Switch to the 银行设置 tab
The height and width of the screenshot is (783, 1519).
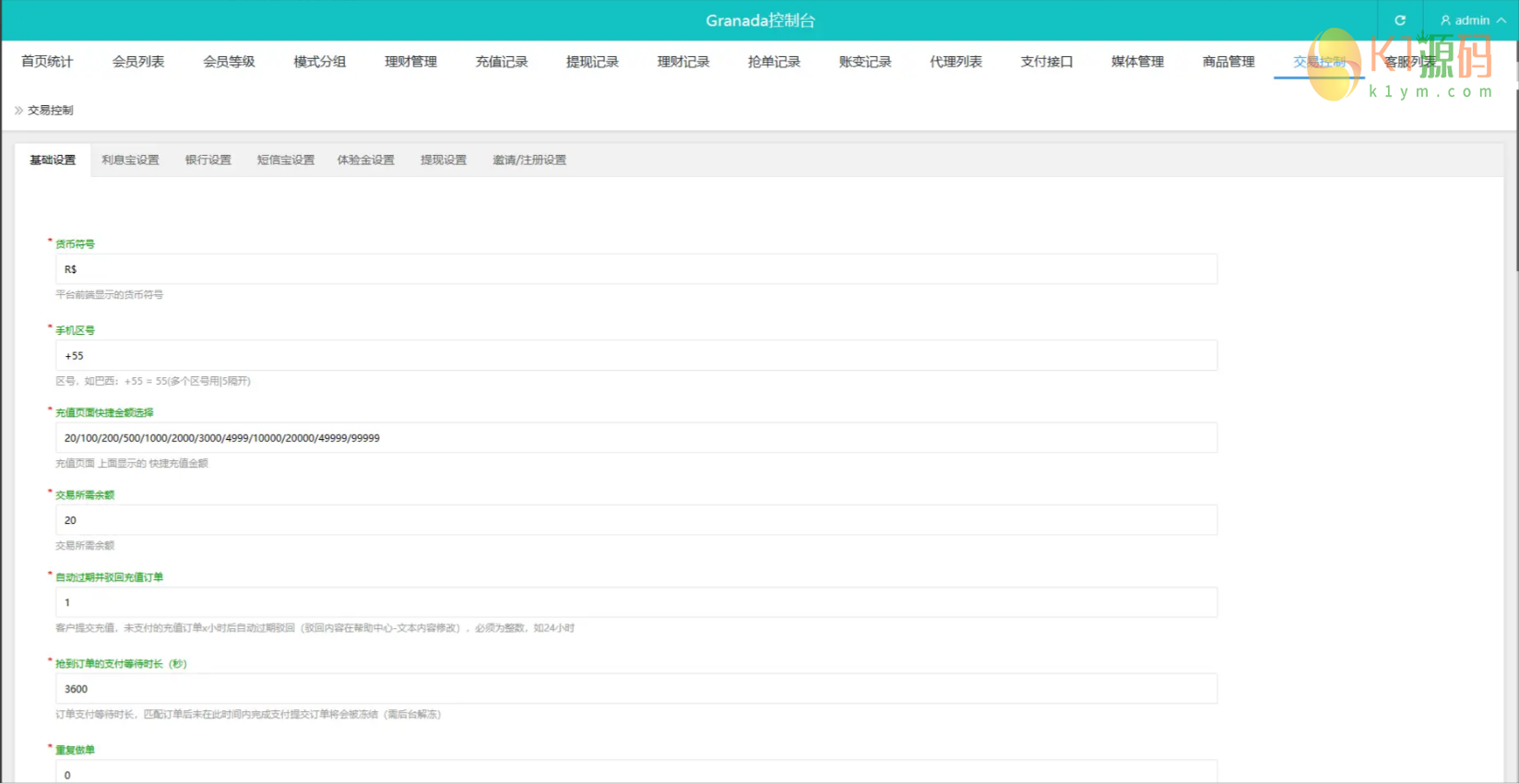(208, 160)
